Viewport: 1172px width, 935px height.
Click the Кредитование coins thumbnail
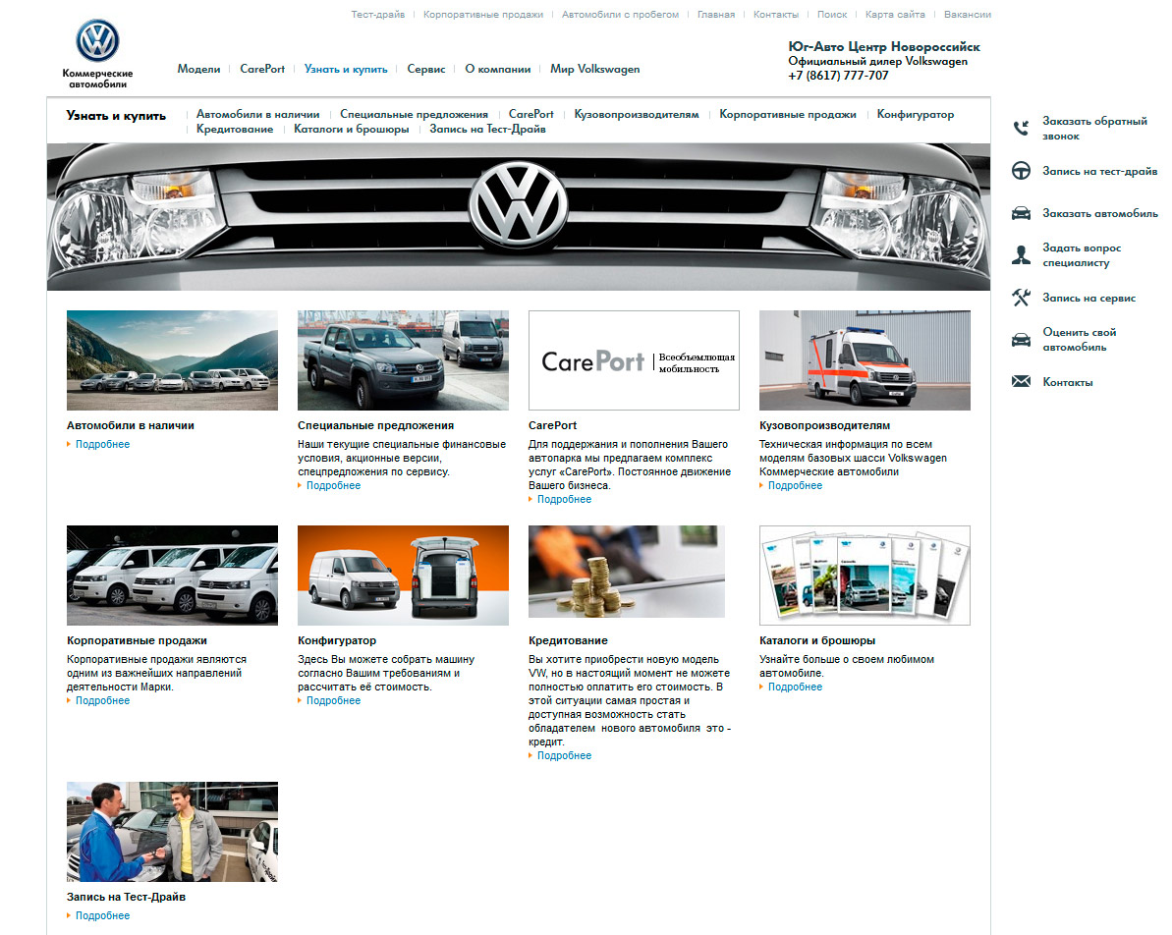click(627, 572)
